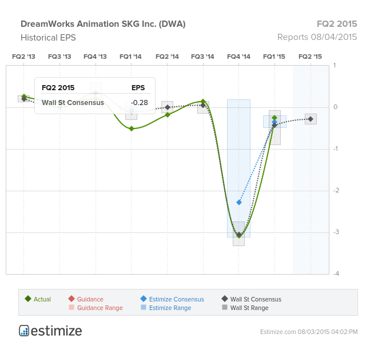Click the FQ2 '14 actual green data point

tap(168, 115)
